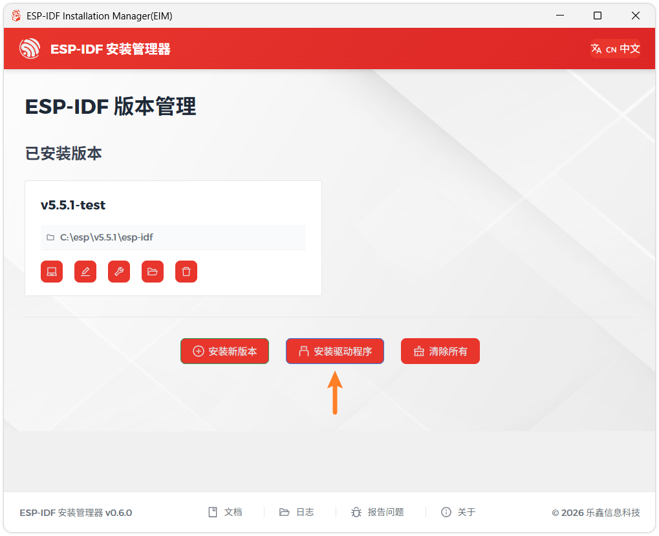Open documentation via the 文档 page icon
Screen dimensions: 659x536
pos(213,511)
